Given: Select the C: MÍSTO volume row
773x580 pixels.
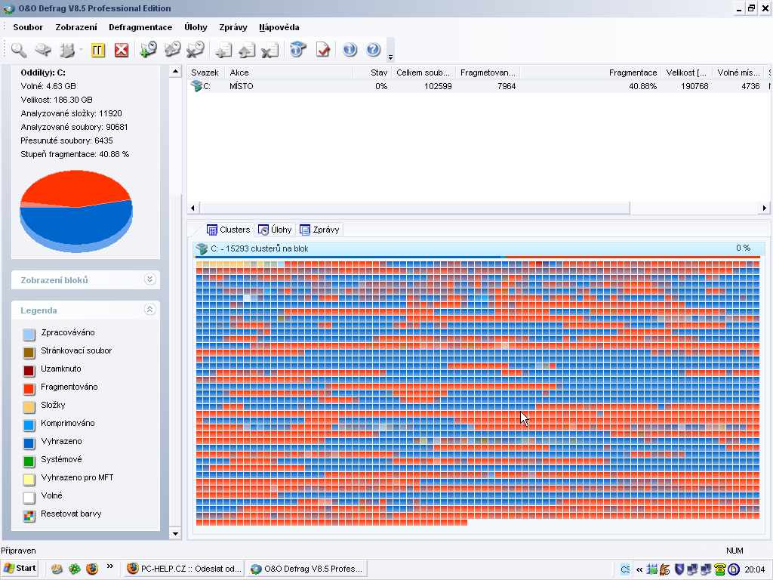Looking at the screenshot, I should [242, 86].
